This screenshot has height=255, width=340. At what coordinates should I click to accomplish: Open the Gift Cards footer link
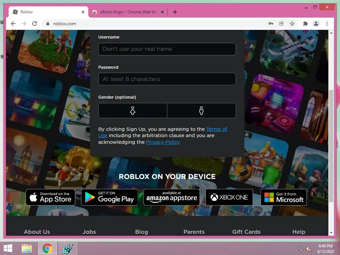coord(246,232)
